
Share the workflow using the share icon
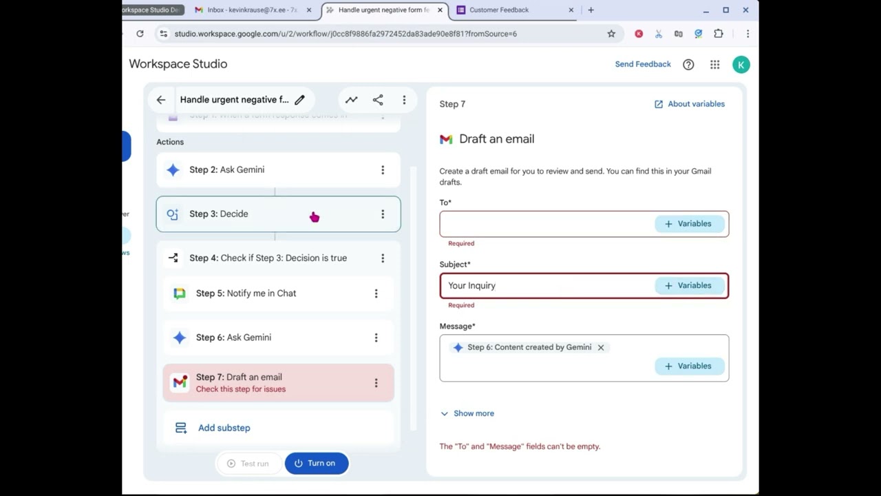point(378,100)
